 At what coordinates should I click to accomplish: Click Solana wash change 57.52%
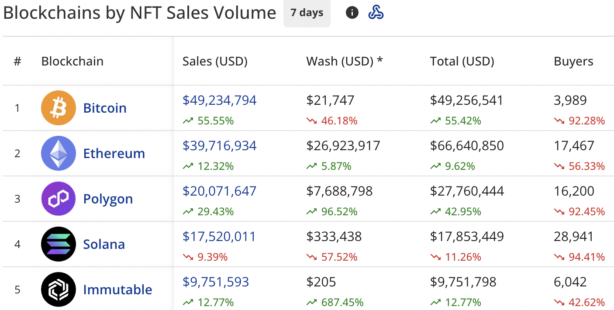332,257
